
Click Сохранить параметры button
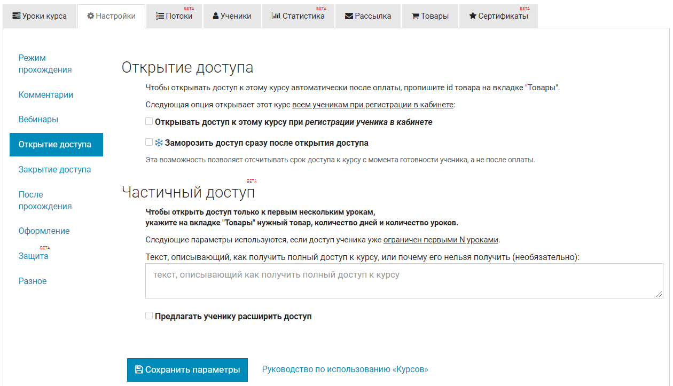point(187,369)
